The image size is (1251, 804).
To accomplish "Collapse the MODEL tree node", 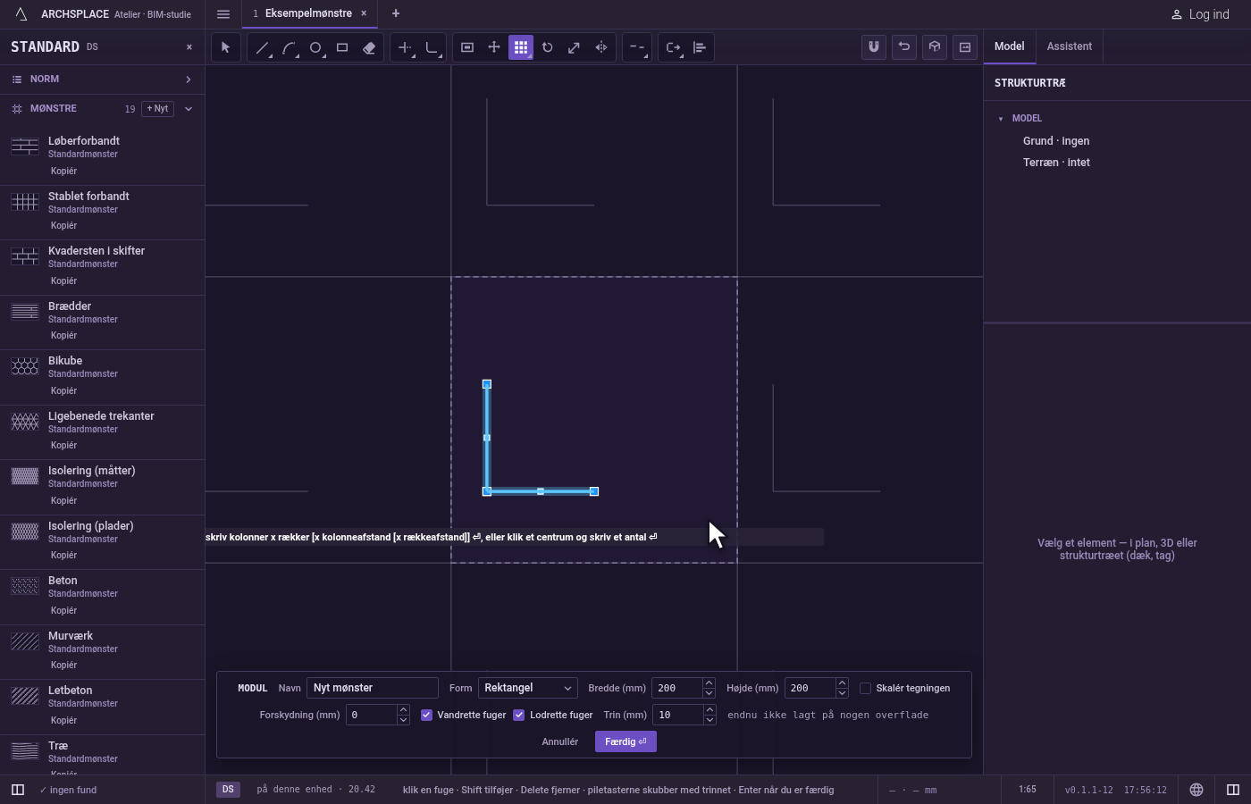I will pos(1001,119).
